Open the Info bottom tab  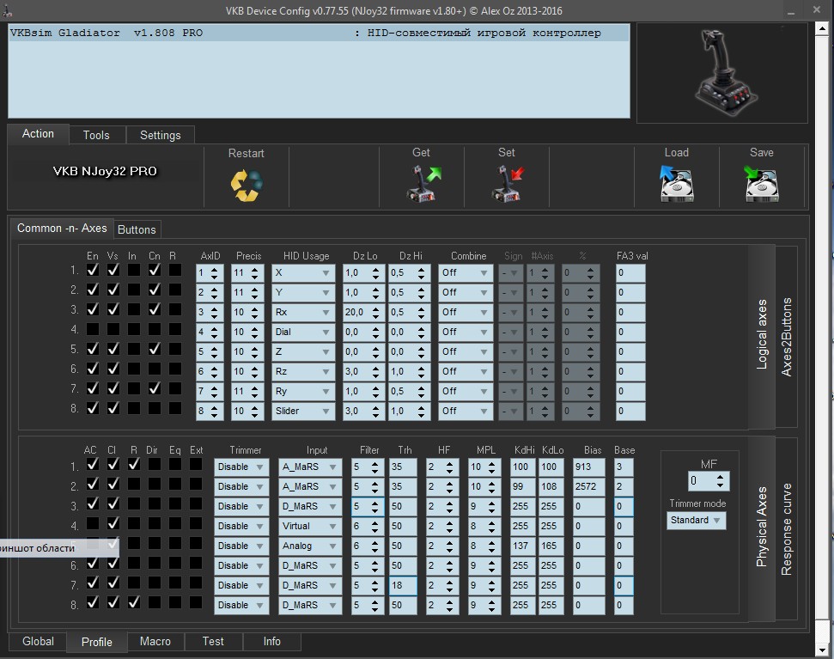coord(271,641)
